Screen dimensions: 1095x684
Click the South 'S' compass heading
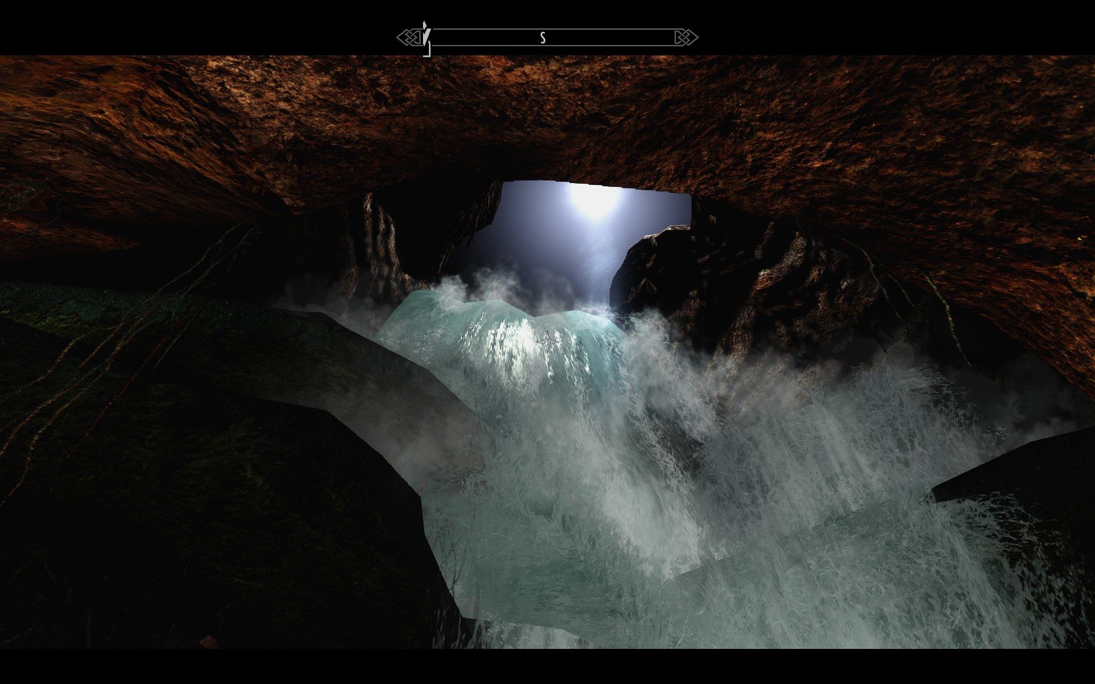click(x=542, y=38)
